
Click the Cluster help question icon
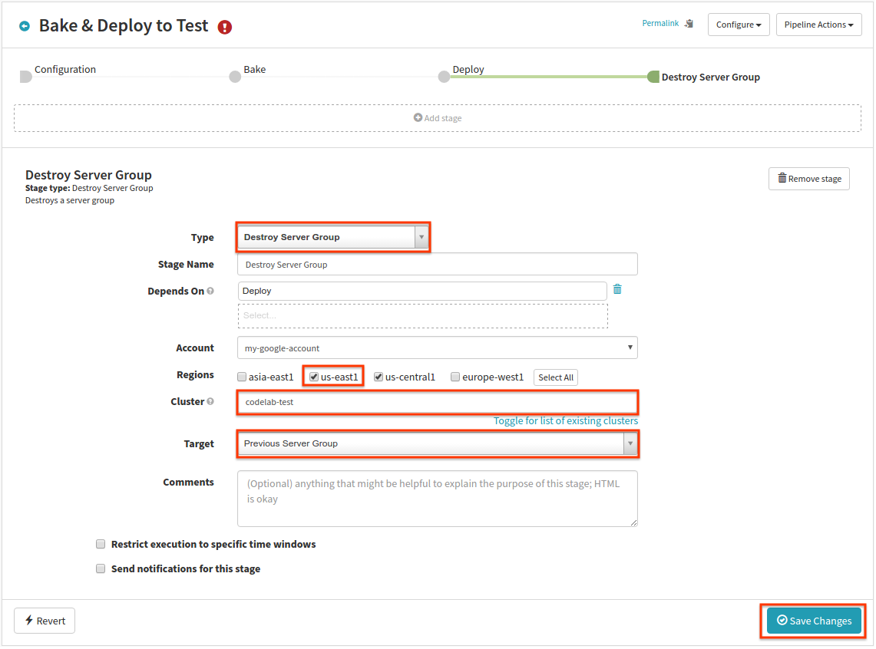pos(210,401)
